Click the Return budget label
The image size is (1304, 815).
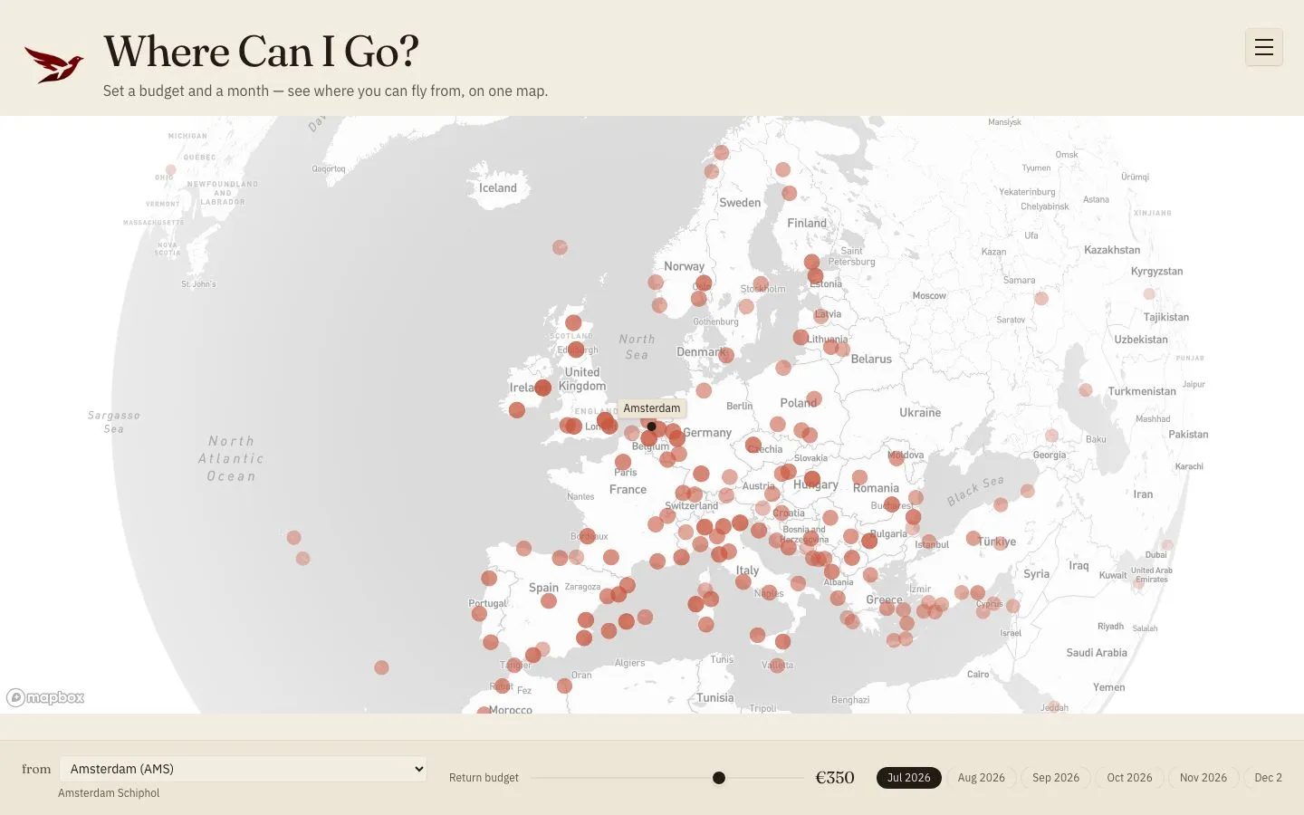[484, 778]
